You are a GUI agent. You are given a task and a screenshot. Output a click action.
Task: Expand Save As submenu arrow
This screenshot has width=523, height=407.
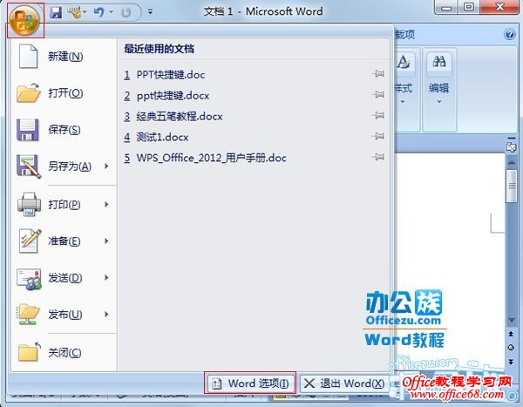click(106, 166)
